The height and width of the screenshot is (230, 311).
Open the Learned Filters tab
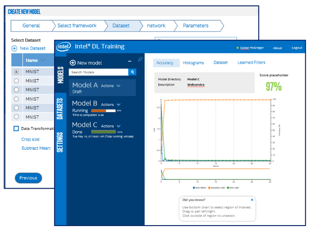[x=251, y=63]
